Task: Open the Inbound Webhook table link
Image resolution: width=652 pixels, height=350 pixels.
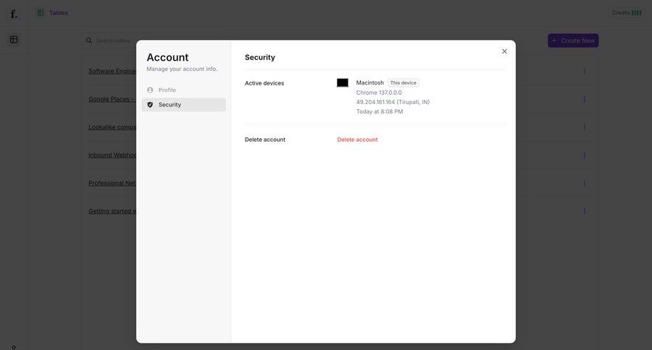Action: pyautogui.click(x=112, y=155)
